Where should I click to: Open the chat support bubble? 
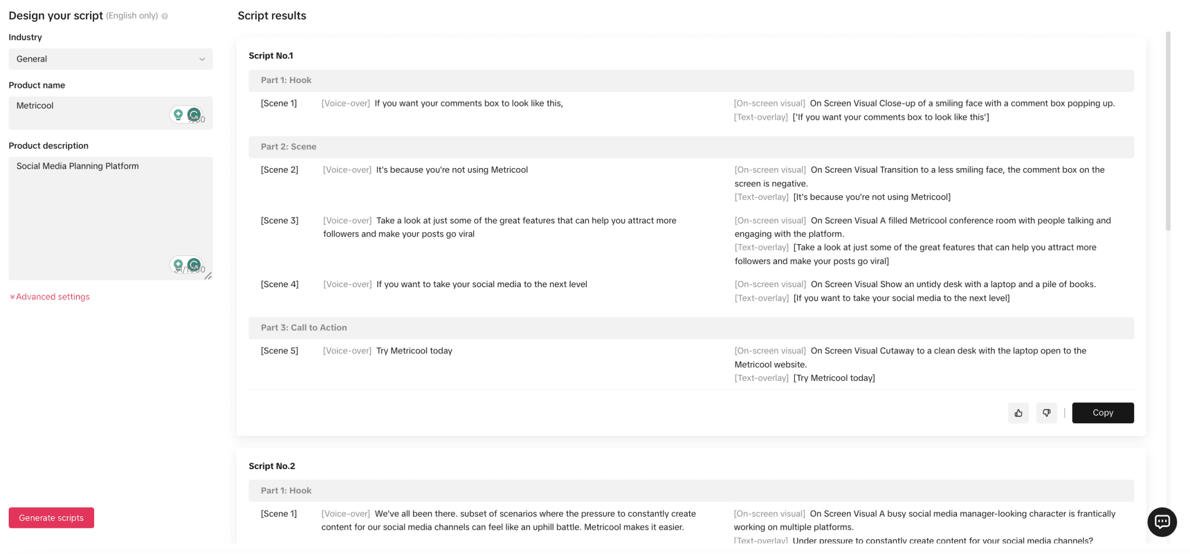[x=1162, y=521]
